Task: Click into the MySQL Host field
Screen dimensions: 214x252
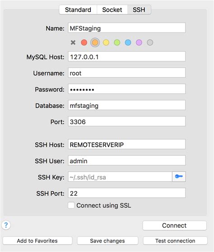Action: [126, 56]
